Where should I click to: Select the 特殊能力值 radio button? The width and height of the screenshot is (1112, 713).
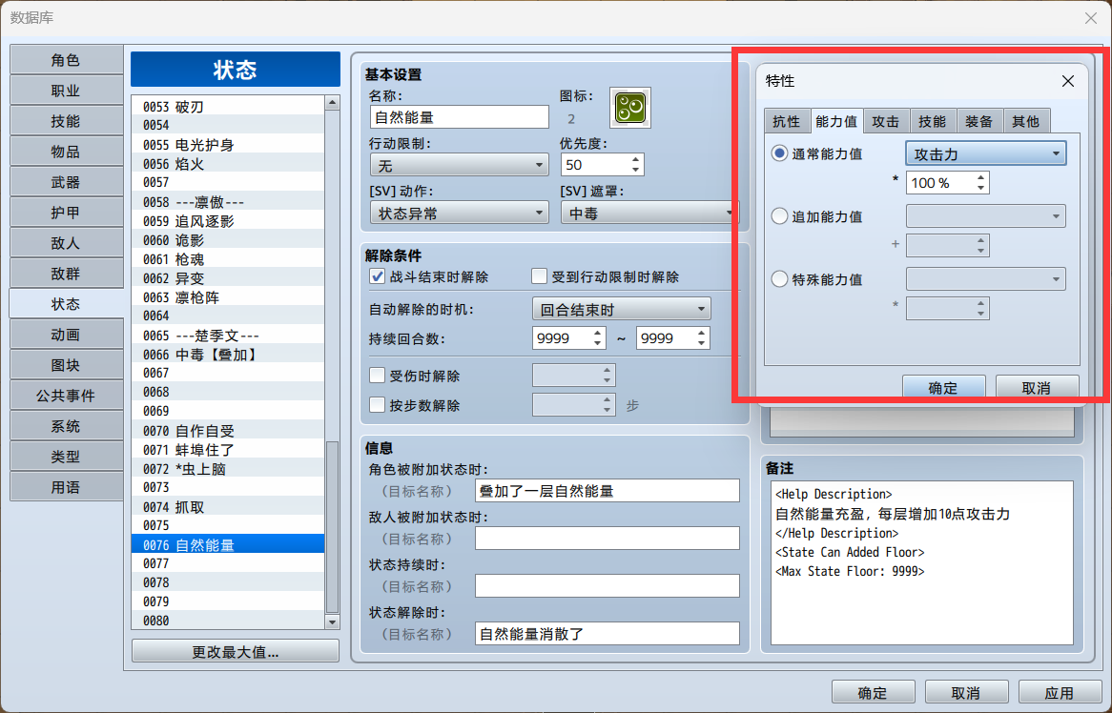point(779,279)
